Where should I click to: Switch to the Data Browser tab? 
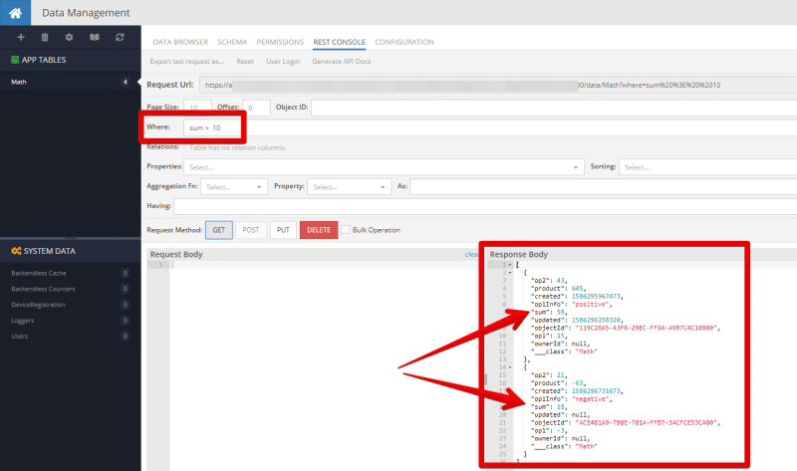click(x=180, y=43)
